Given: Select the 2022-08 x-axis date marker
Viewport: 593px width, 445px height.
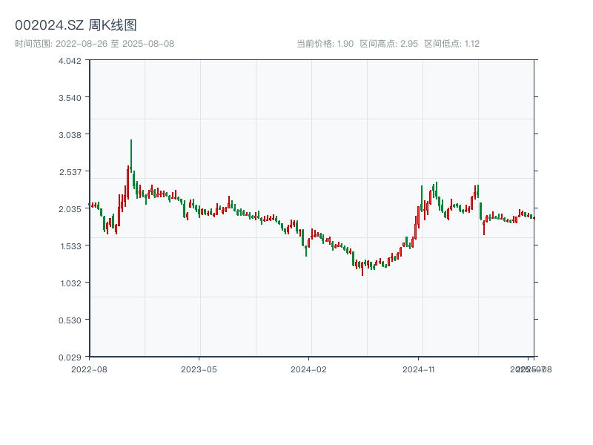Looking at the screenshot, I should point(89,369).
